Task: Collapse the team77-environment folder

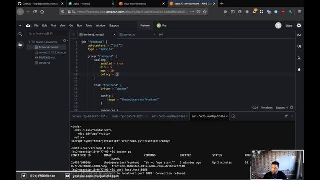Action: 30,42
